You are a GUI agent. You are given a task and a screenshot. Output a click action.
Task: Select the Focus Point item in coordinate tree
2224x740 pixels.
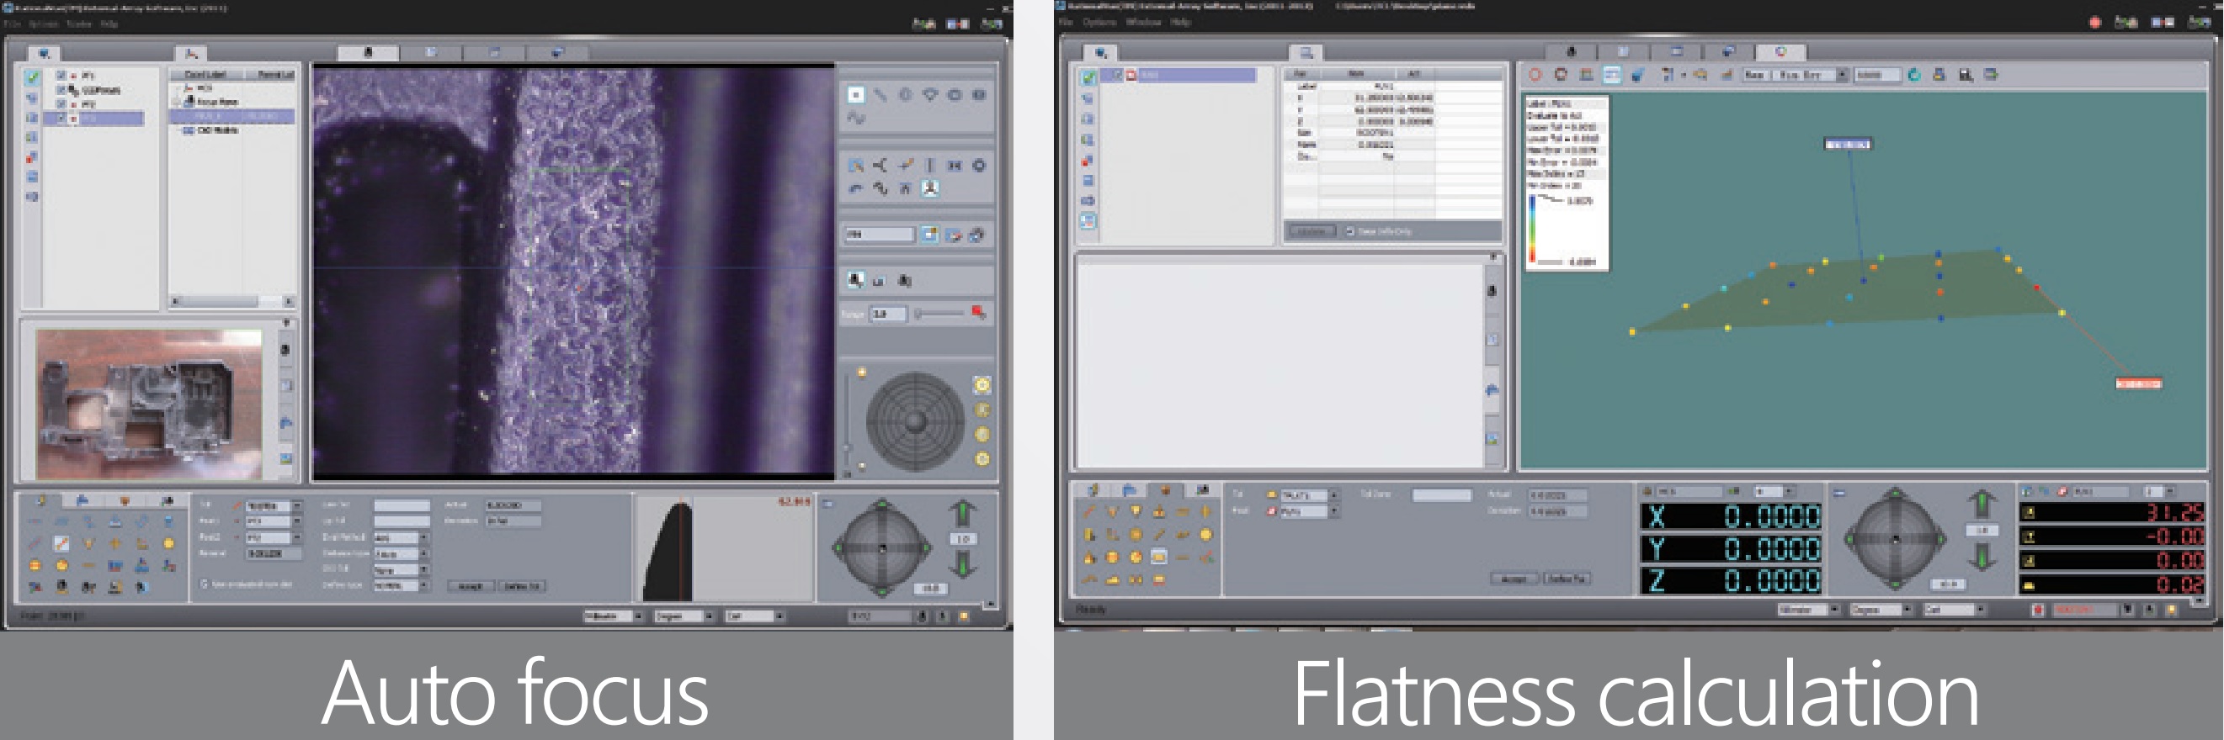(215, 102)
